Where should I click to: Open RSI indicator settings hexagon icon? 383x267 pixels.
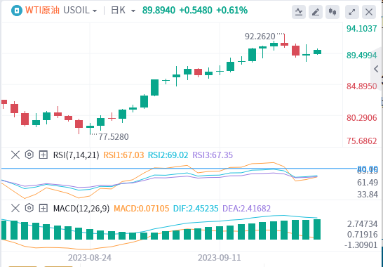point(29,155)
